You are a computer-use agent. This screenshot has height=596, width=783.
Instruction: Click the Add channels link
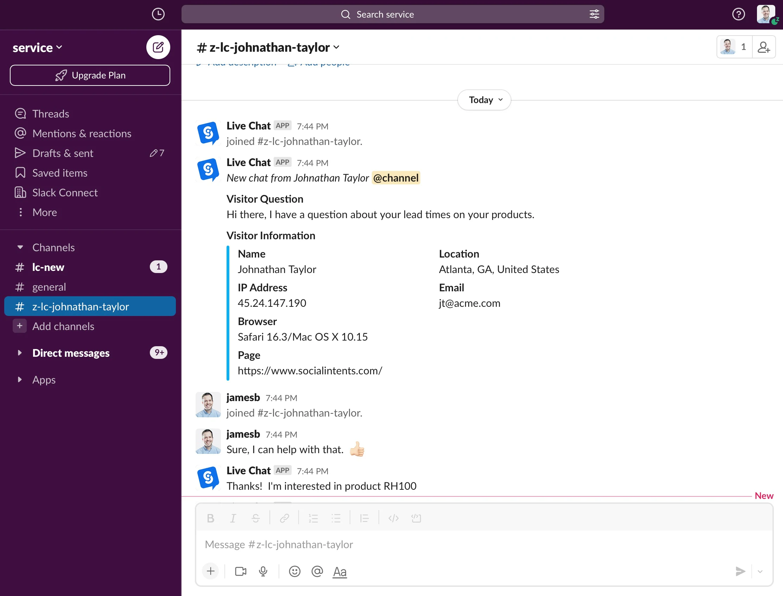click(63, 325)
